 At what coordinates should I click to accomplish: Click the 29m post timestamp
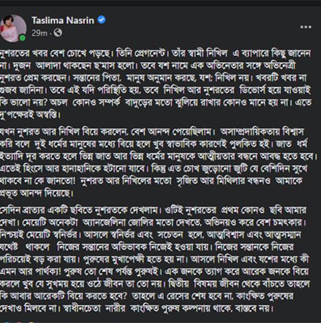[x=39, y=33]
